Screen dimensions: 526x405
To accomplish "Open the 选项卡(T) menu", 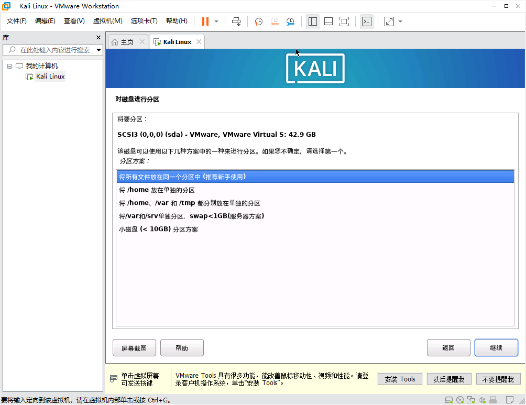I will point(144,21).
